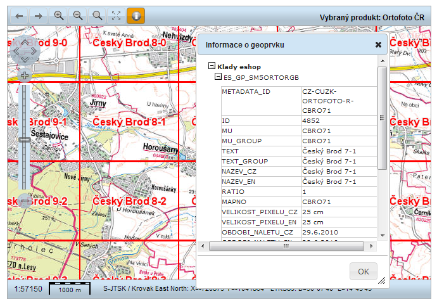Click the Jirny town label on map

click(98, 103)
